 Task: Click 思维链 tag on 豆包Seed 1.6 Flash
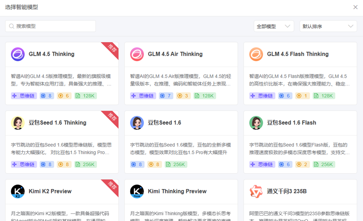(262, 164)
